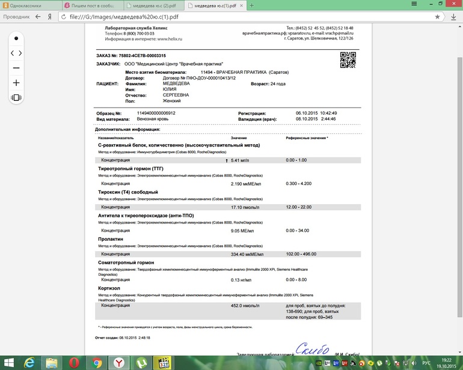The width and height of the screenshot is (463, 370).
Task: Open a new tab with the plus button
Action: tap(252, 5)
